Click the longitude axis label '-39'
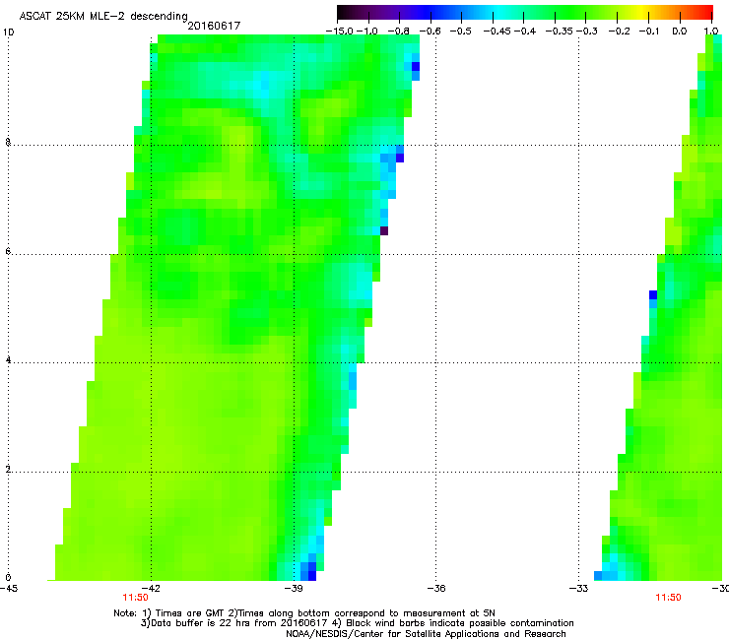Viewport: 729px width, 640px height. (294, 589)
